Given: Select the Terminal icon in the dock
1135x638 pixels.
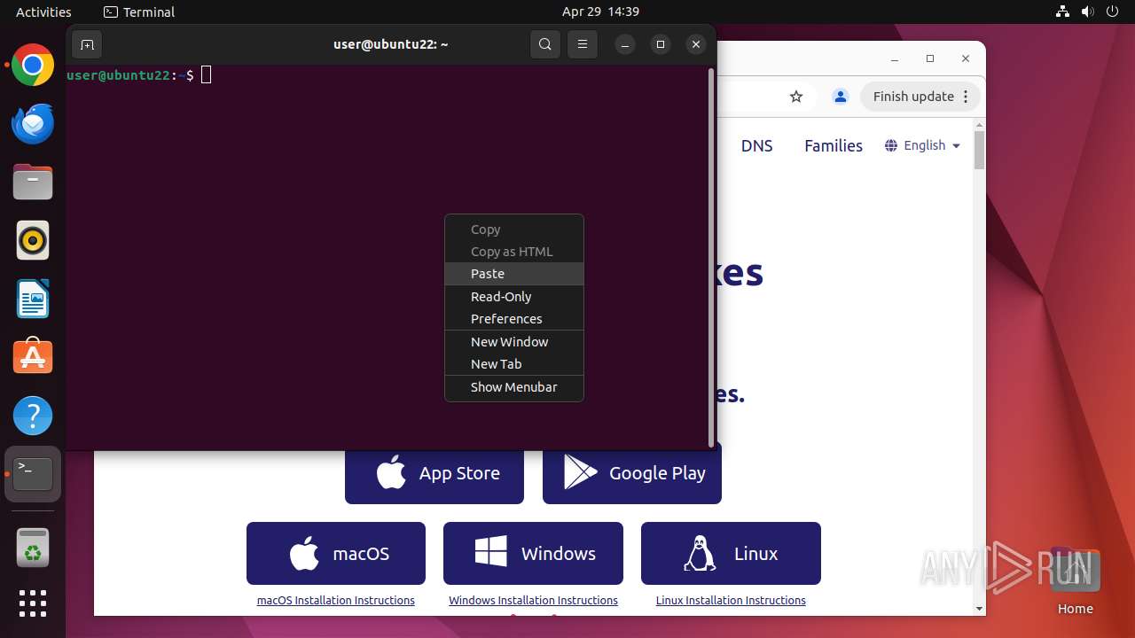Looking at the screenshot, I should coord(33,474).
